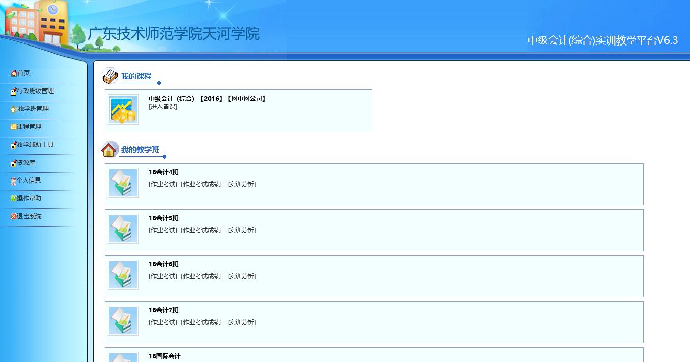Image resolution: width=690 pixels, height=362 pixels.
Task: Open 资源库 from the sidebar
Action: pos(26,163)
